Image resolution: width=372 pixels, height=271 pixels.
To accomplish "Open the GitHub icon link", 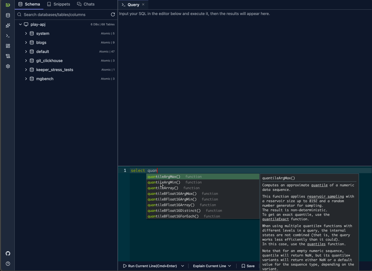I will point(8,253).
